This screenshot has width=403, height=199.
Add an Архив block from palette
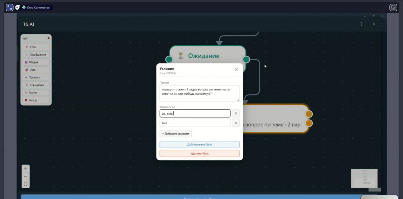36,92
